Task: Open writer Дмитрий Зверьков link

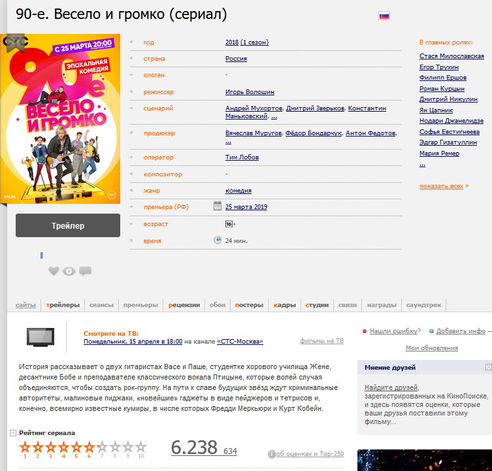Action: click(x=315, y=108)
